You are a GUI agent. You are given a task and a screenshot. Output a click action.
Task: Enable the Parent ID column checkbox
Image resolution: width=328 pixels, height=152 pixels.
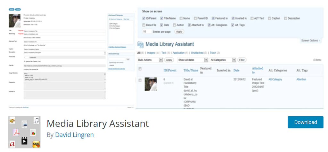(195, 18)
